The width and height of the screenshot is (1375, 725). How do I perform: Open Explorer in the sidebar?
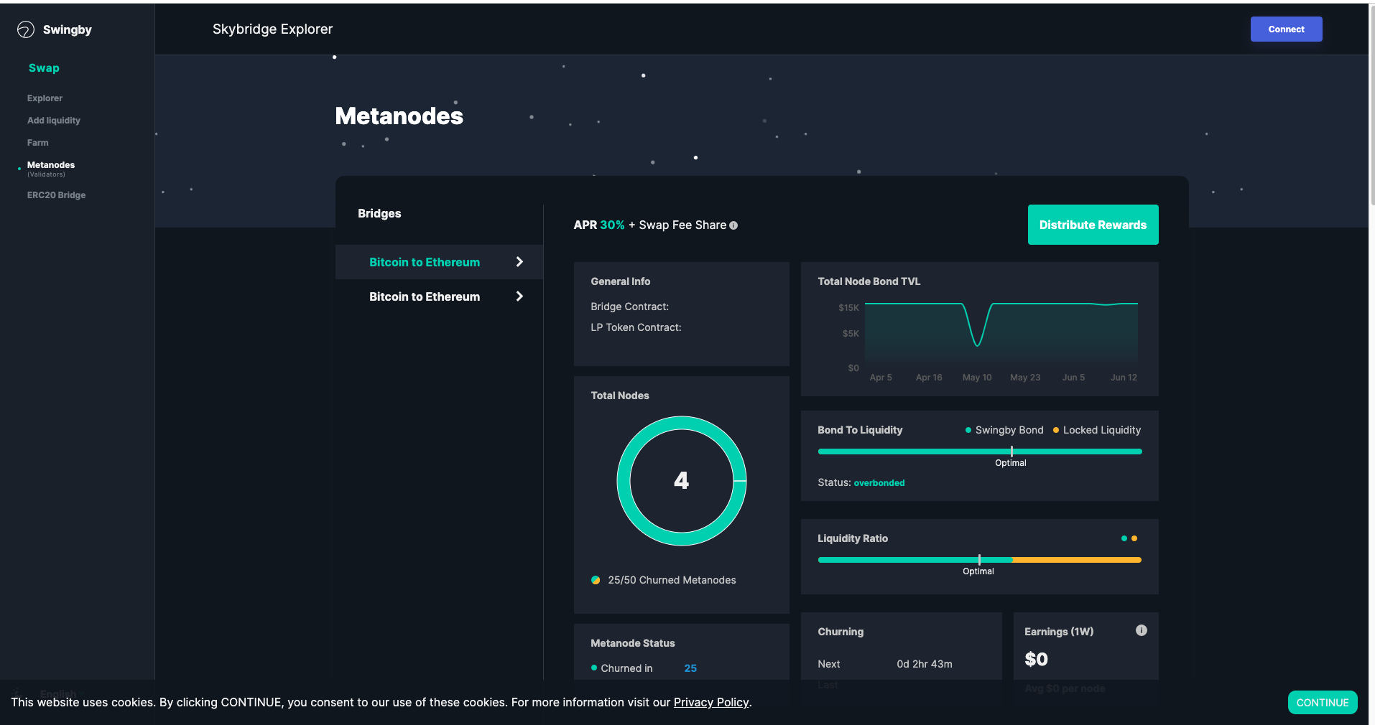(x=45, y=98)
